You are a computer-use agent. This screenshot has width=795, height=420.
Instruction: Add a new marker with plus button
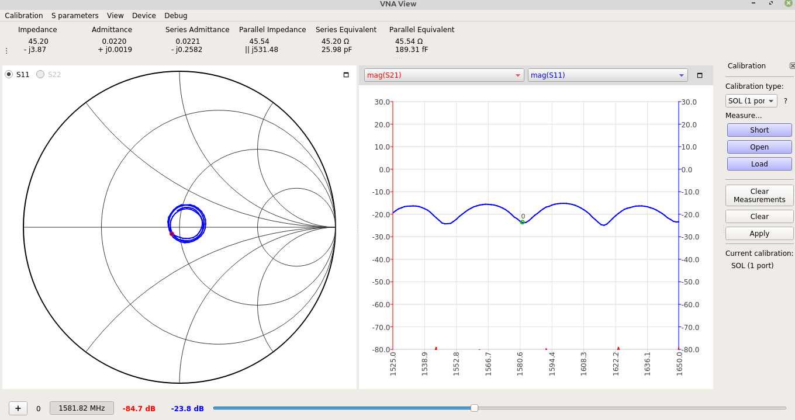[18, 408]
